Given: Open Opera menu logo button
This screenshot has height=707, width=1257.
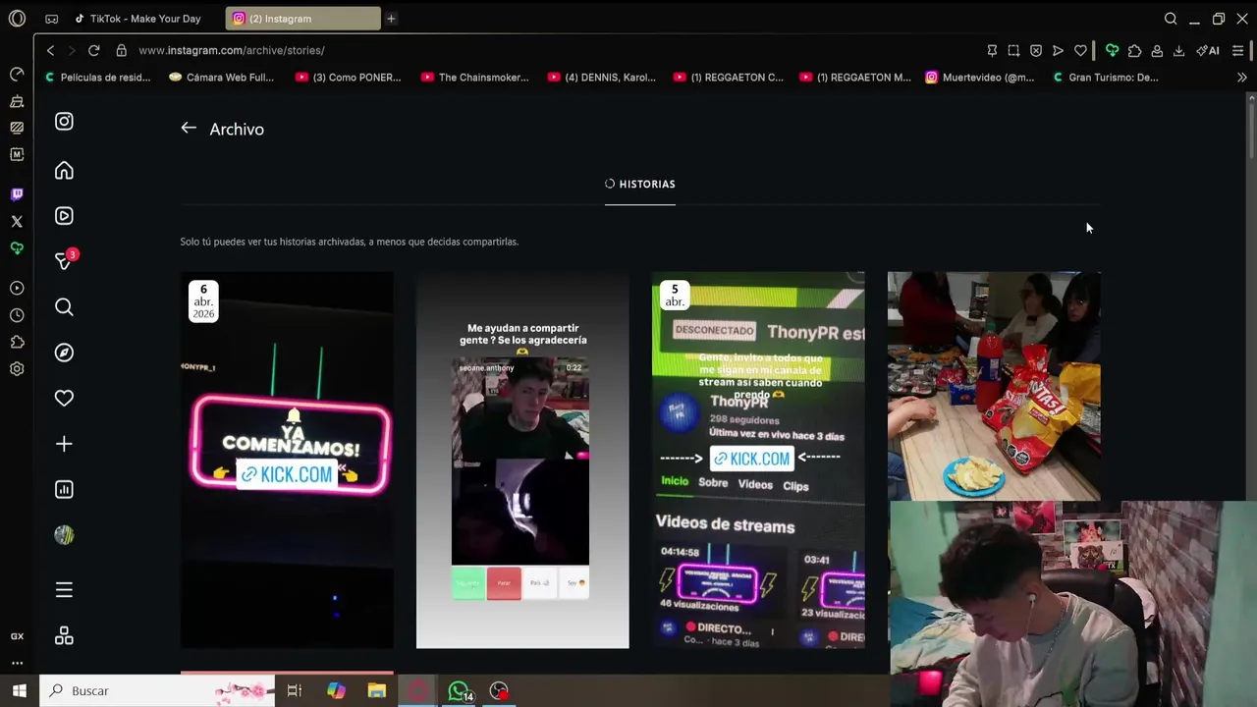Looking at the screenshot, I should [x=17, y=19].
